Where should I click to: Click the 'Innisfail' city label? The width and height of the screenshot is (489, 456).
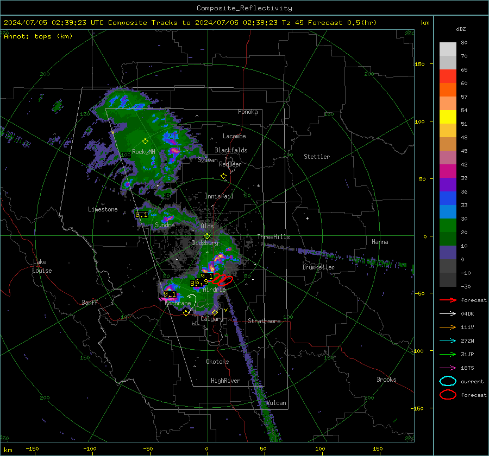click(219, 196)
